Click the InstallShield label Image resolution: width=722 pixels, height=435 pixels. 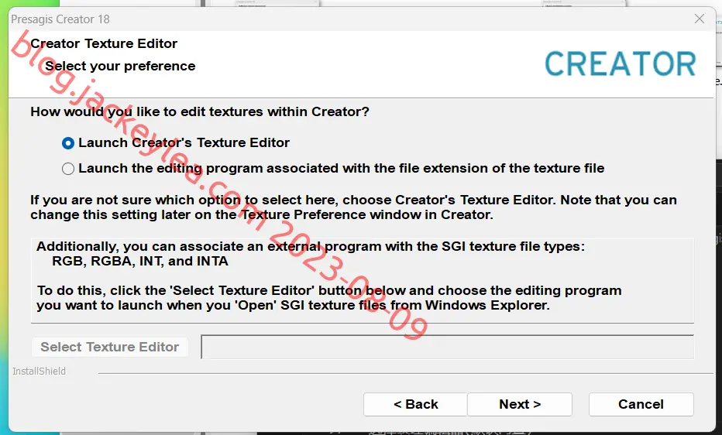[x=39, y=371]
